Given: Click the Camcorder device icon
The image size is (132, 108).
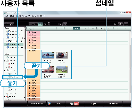Looking at the screenshot, I should (x=7, y=44).
